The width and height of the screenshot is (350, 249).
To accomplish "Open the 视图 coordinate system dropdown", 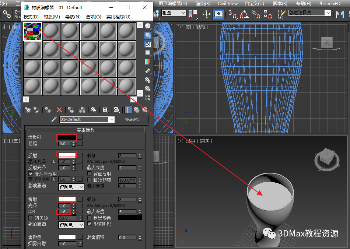I will pyautogui.click(x=174, y=13).
